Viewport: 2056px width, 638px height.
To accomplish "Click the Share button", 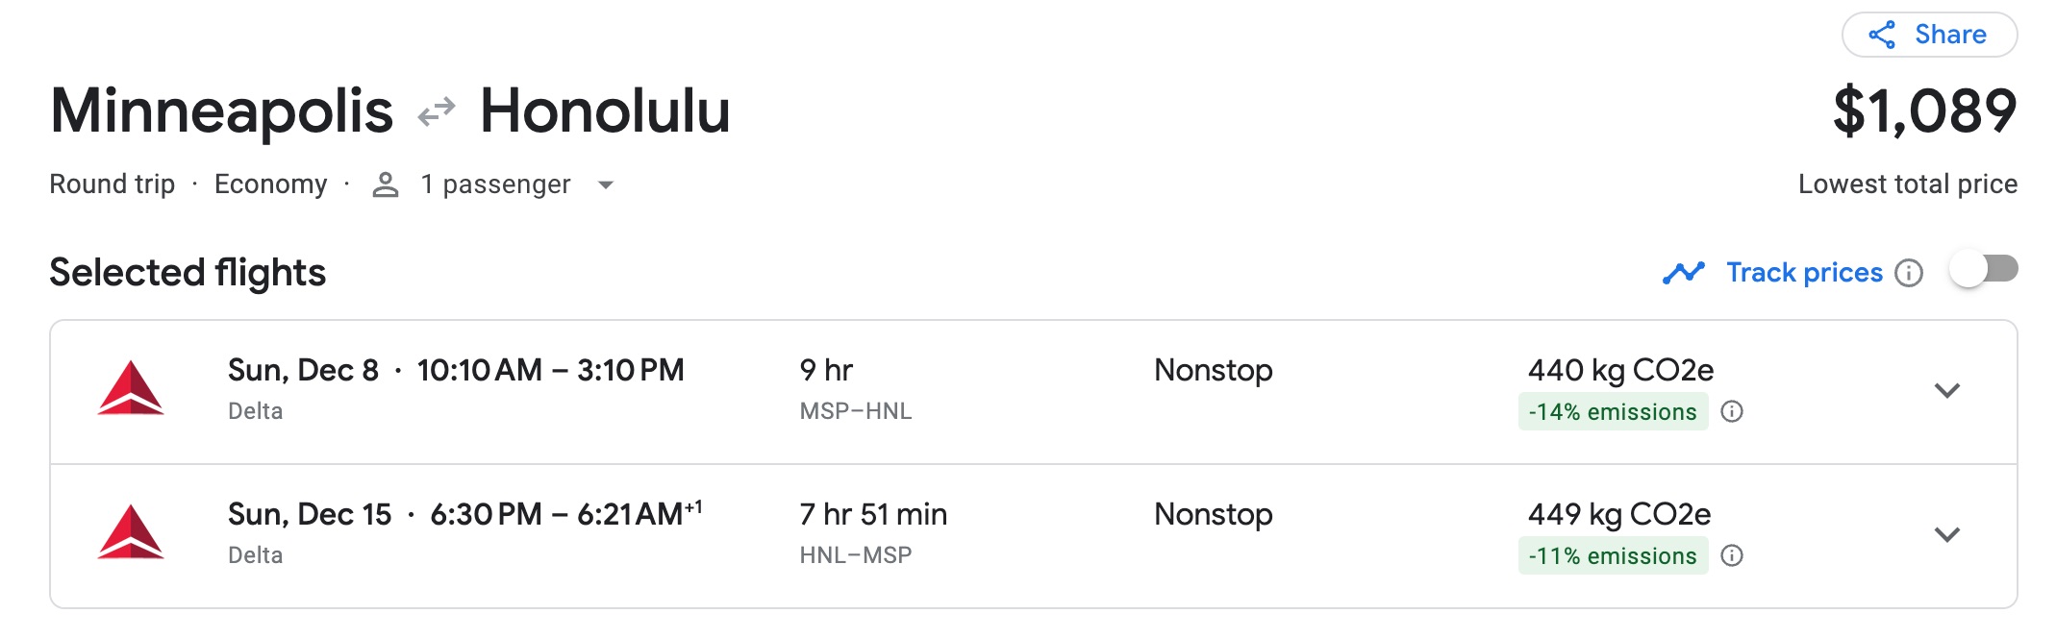I will coord(1932,34).
